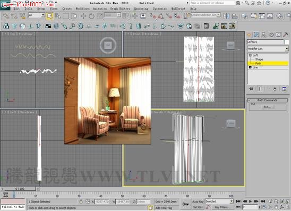Screen dimensions: 291x211
Task: Click Add Time Tag
Action: pyautogui.click(x=164, y=208)
